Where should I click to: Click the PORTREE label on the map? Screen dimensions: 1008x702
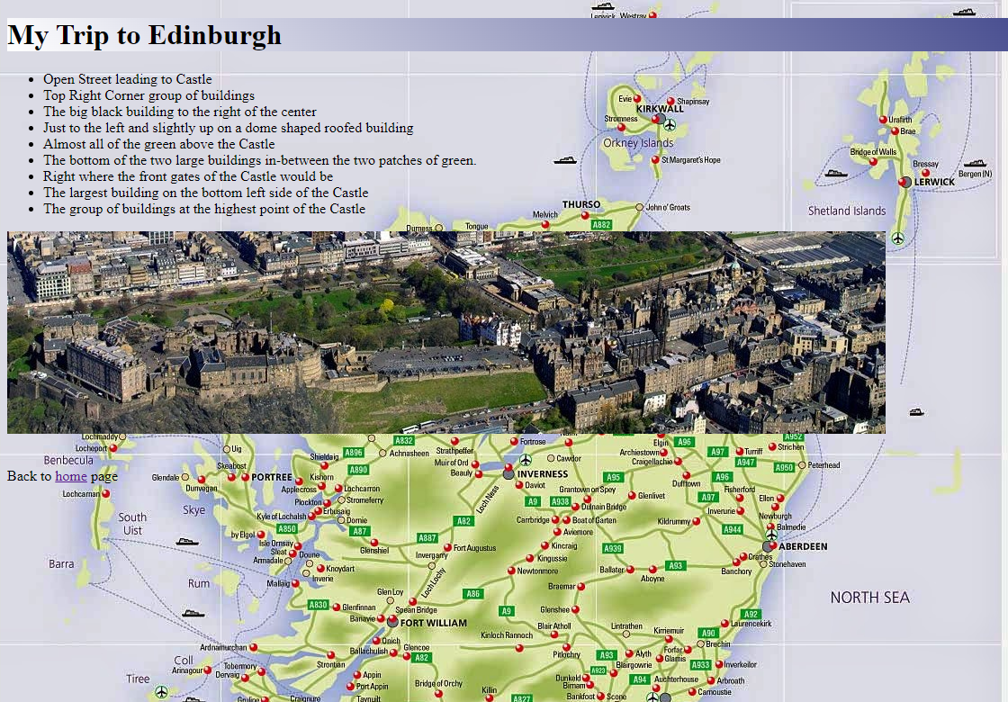(271, 477)
